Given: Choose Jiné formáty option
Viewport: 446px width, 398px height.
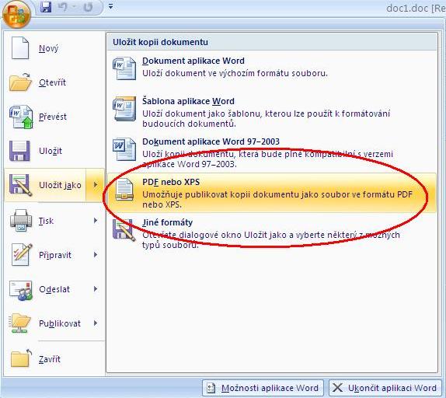Looking at the screenshot, I should pos(272,233).
